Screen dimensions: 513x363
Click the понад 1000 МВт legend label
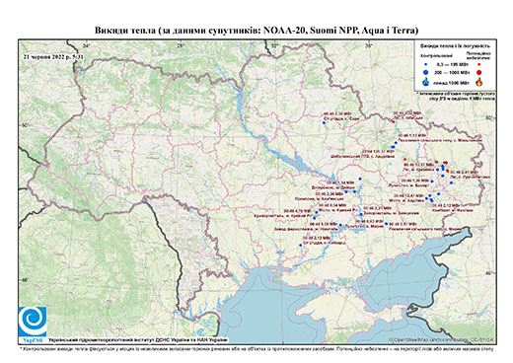click(x=452, y=82)
